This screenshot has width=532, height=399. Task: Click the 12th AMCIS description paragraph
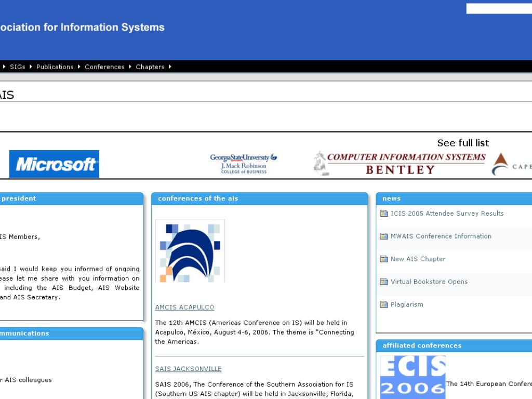255,332
